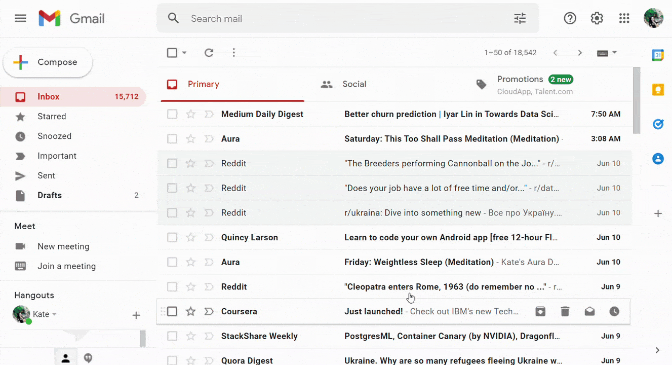
Task: Open the select-all dropdown arrow
Action: 184,53
